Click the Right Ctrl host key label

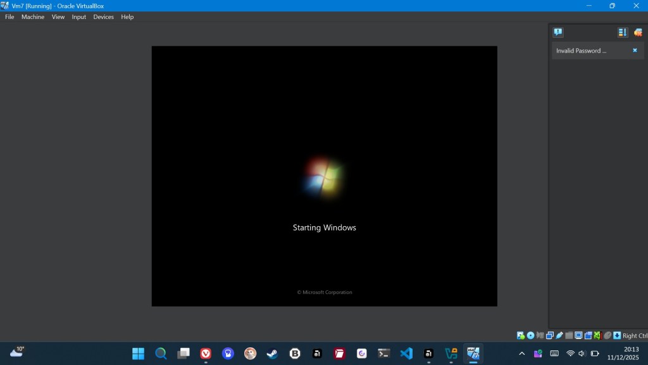[x=635, y=336]
